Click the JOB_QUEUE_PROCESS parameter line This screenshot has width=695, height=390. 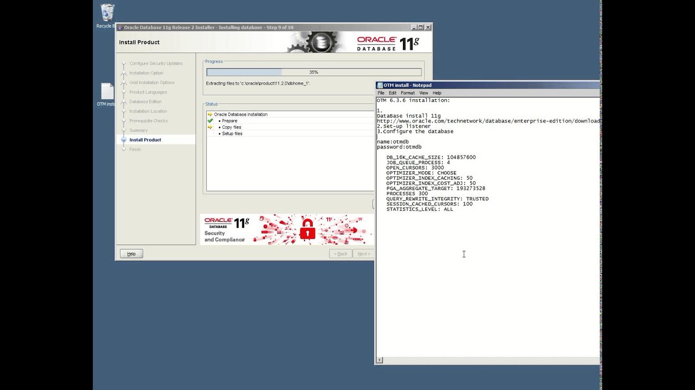(418, 162)
